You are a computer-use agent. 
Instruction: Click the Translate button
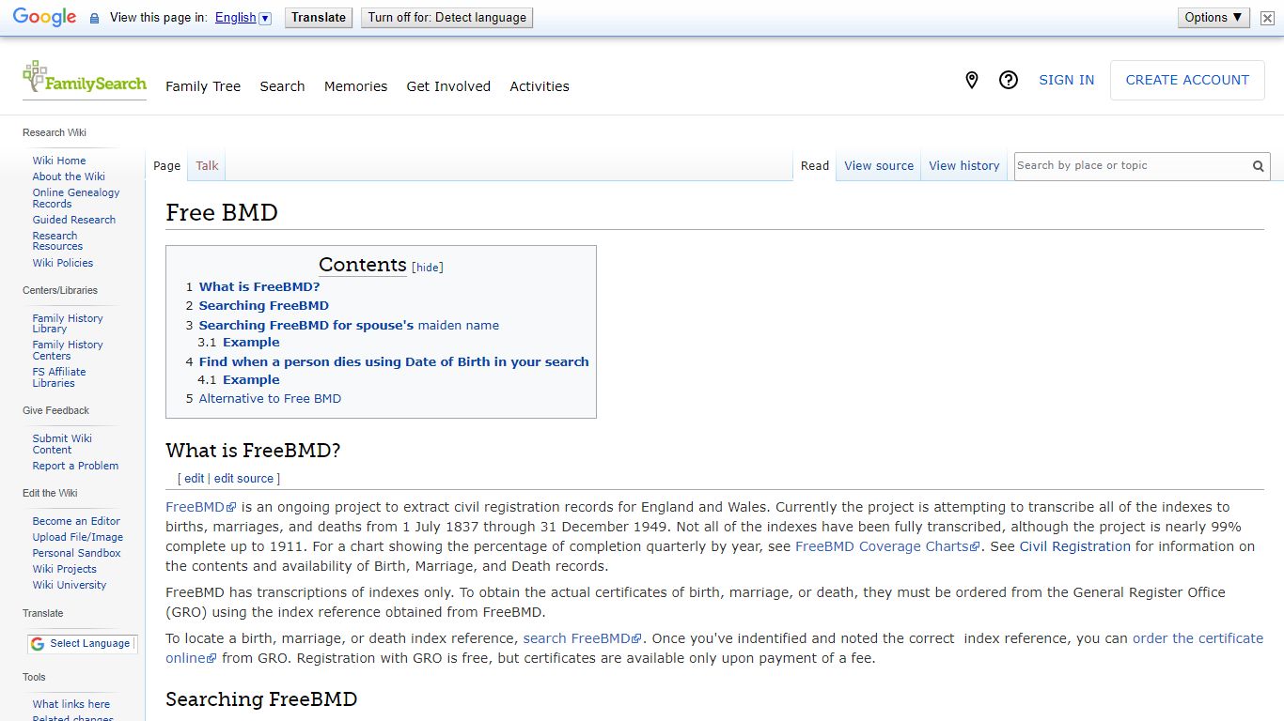pyautogui.click(x=319, y=18)
